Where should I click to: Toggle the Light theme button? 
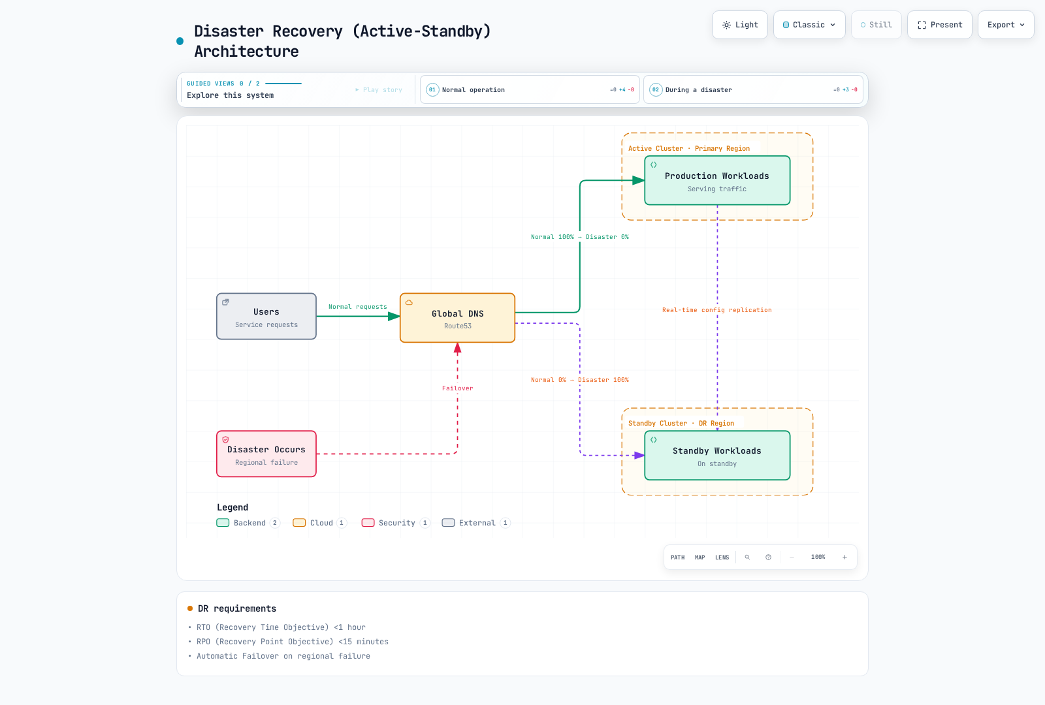[x=740, y=25]
